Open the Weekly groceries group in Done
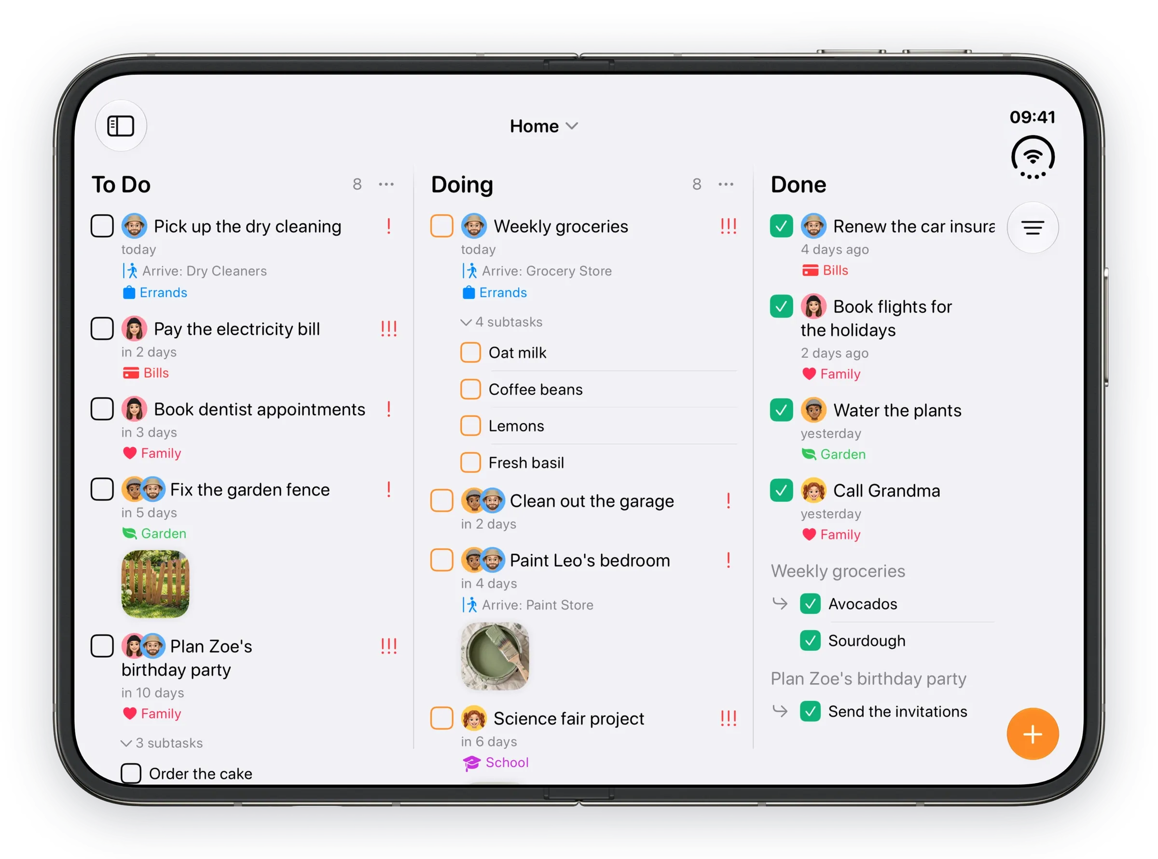Image resolution: width=1158 pixels, height=859 pixels. [x=837, y=571]
